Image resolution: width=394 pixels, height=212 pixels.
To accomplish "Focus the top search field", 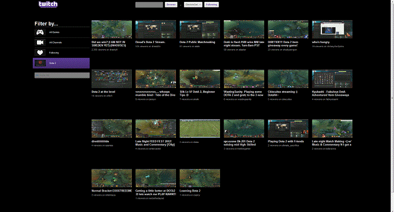I will pos(149,5).
